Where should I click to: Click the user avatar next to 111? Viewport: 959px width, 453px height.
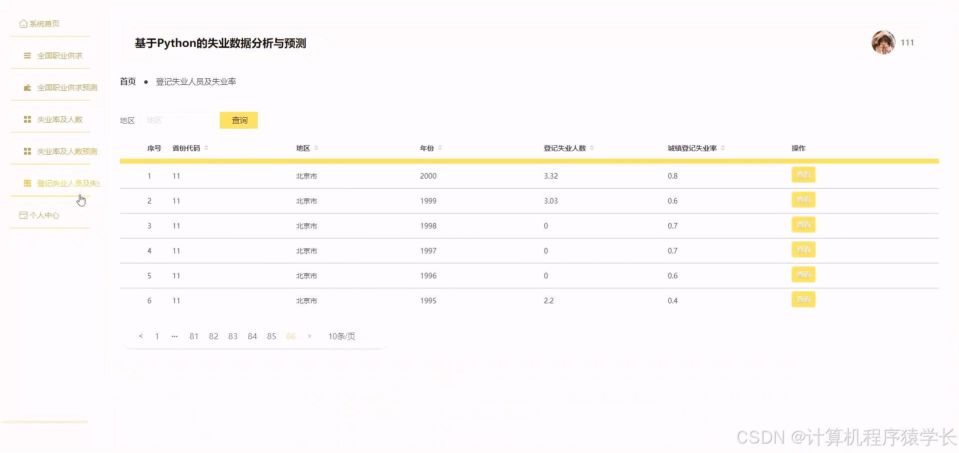pos(883,42)
